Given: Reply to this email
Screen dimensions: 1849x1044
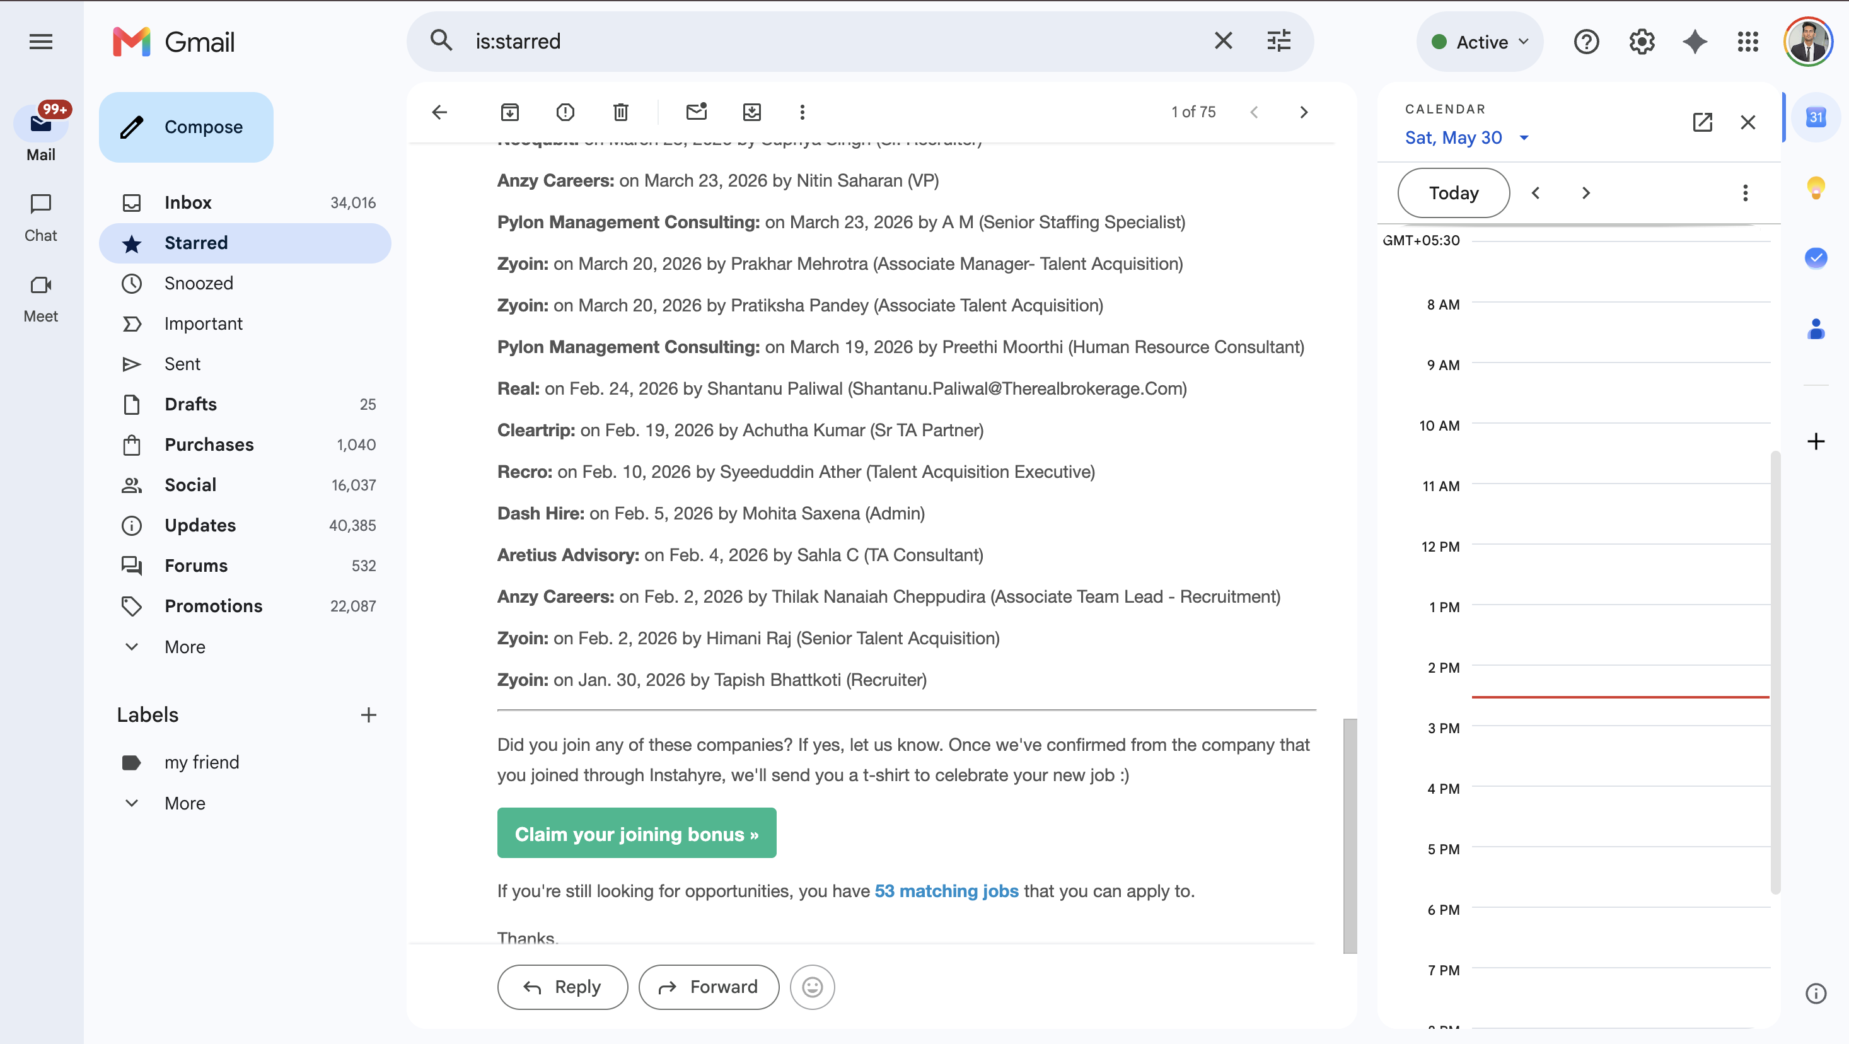Looking at the screenshot, I should click(x=562, y=987).
